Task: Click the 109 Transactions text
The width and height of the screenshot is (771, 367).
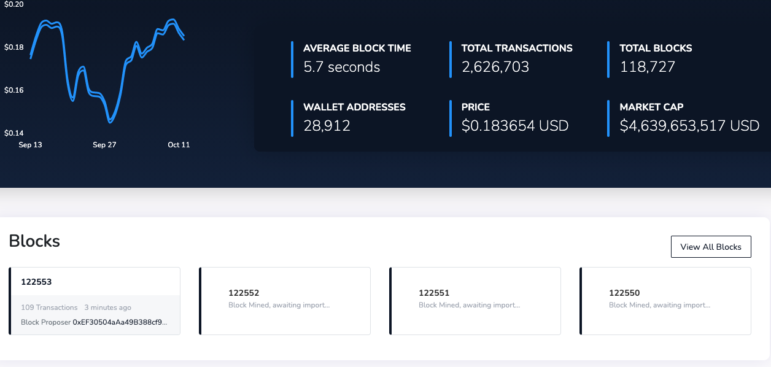Action: [49, 307]
